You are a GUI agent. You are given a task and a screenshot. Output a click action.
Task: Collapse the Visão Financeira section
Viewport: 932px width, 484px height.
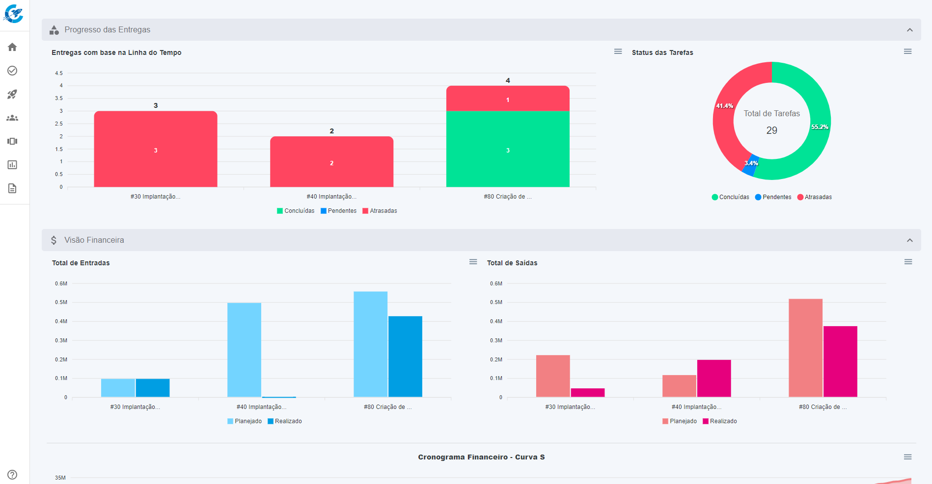pos(909,240)
